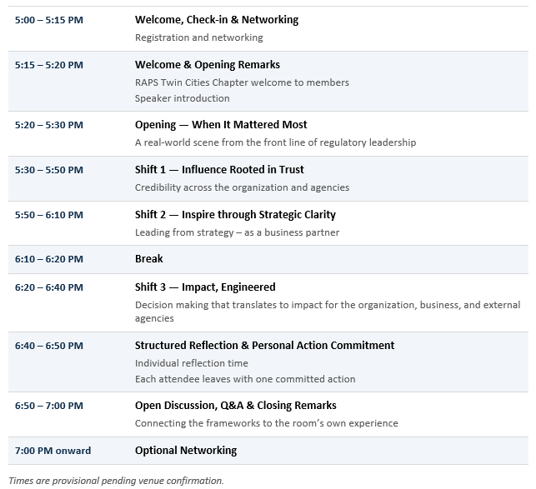Image resolution: width=536 pixels, height=489 pixels.
Task: Click Structured Reflection & Personal Action Commitment
Action: [x=264, y=345]
